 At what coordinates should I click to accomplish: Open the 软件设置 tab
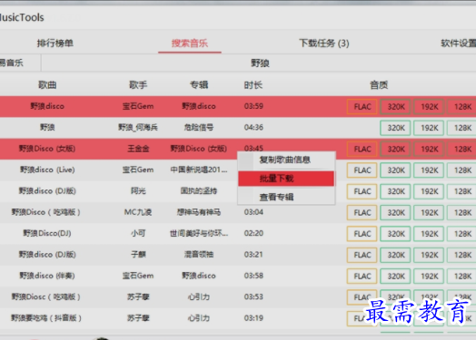pyautogui.click(x=459, y=44)
